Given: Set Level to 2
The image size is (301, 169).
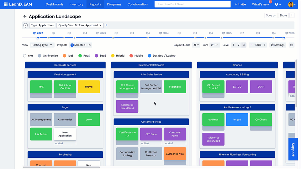Looking at the screenshot, I should pyautogui.click(x=239, y=45).
